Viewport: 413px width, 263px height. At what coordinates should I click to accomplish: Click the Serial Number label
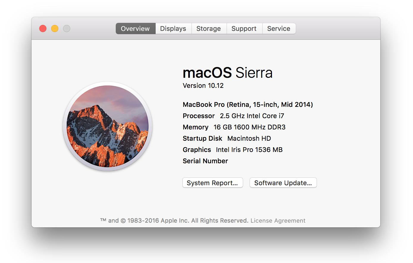coord(205,161)
